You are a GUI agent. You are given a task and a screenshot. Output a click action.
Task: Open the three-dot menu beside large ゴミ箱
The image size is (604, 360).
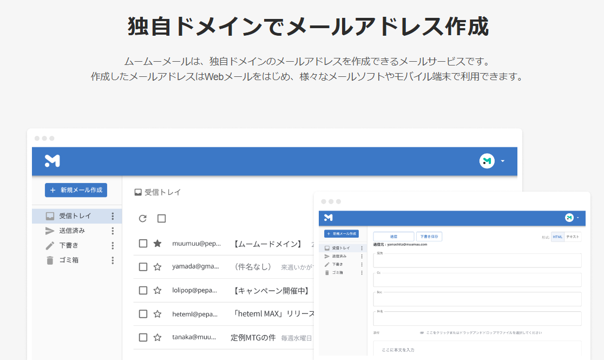(x=113, y=260)
